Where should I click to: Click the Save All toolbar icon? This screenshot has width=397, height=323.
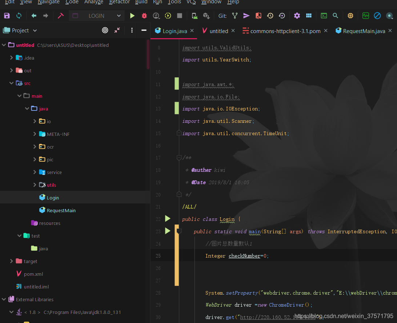tap(7, 16)
